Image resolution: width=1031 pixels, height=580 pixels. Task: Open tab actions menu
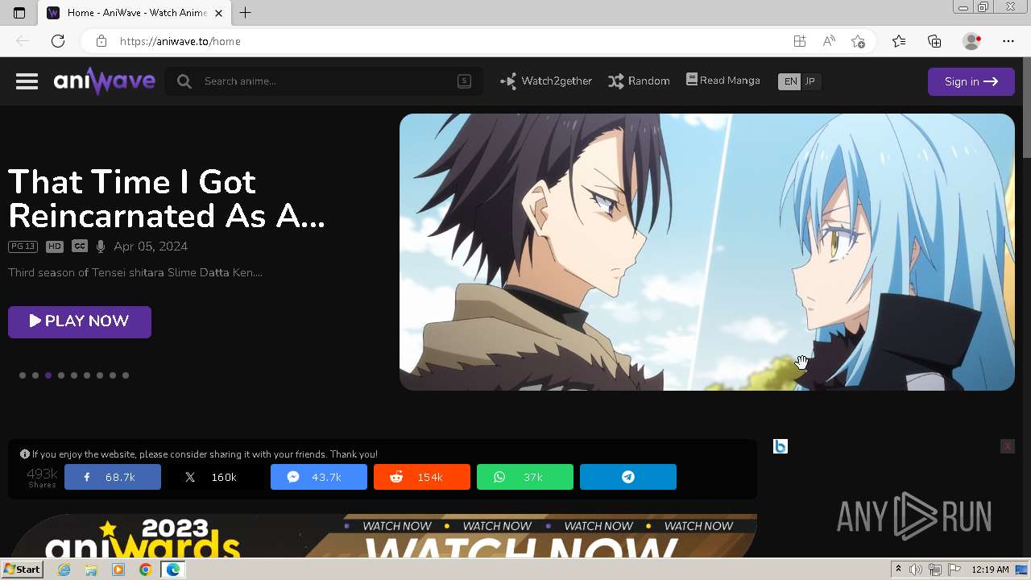tap(19, 13)
